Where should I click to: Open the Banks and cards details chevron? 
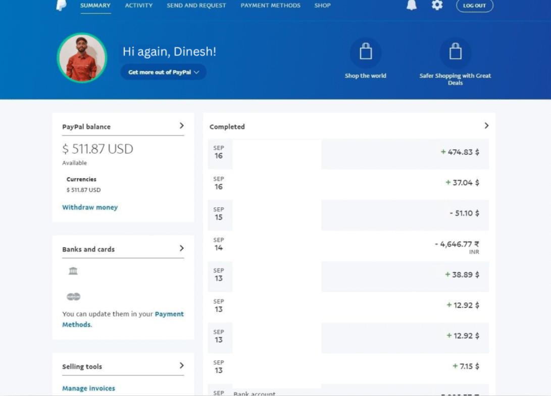pos(181,248)
